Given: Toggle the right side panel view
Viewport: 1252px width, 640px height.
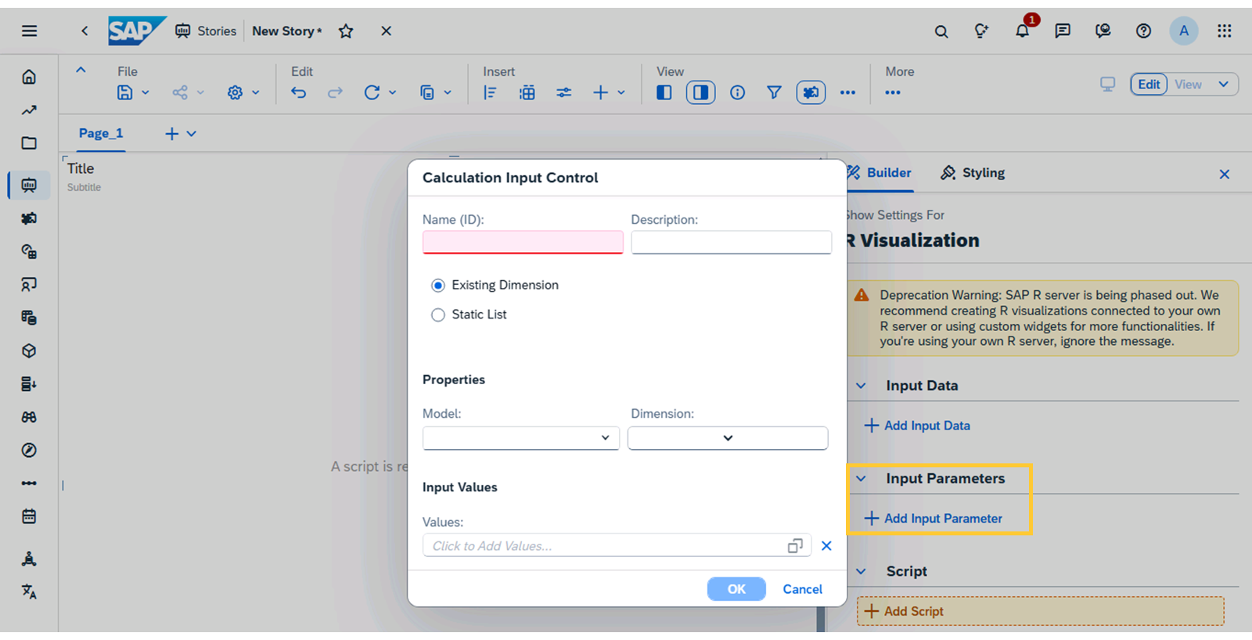Looking at the screenshot, I should click(x=700, y=92).
